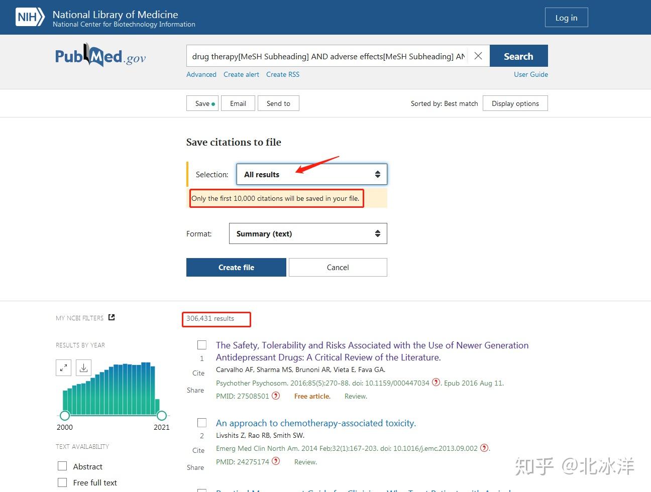
Task: Clear the search box with the X icon
Action: point(478,56)
